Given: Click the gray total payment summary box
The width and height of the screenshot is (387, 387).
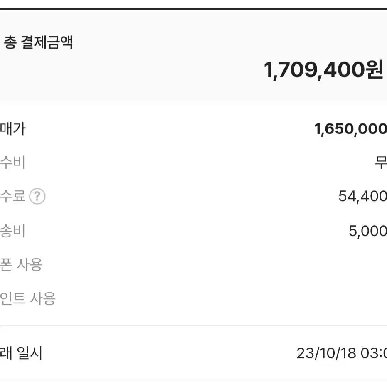Looking at the screenshot, I should click(x=194, y=56).
